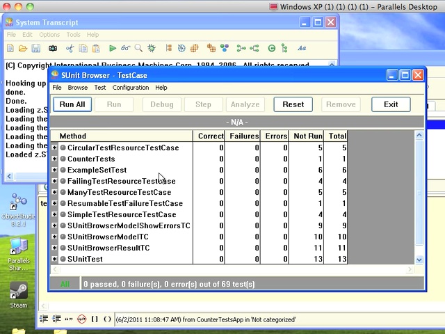Click Reset button
The image size is (445, 334).
(x=293, y=104)
